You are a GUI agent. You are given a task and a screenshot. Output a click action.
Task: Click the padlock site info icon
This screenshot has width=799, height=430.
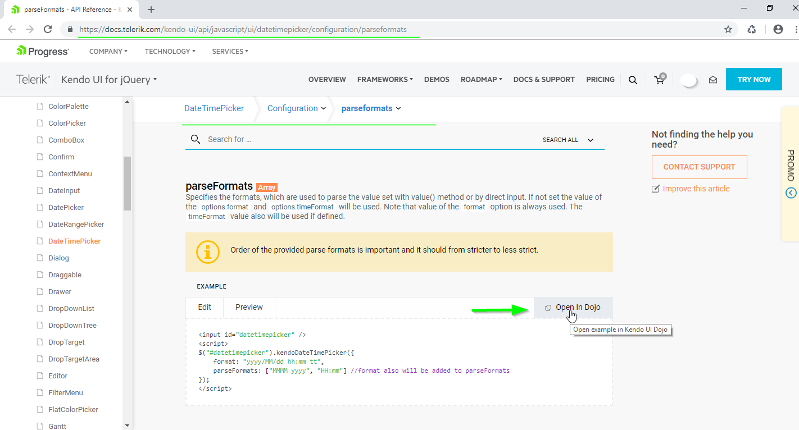tap(70, 29)
